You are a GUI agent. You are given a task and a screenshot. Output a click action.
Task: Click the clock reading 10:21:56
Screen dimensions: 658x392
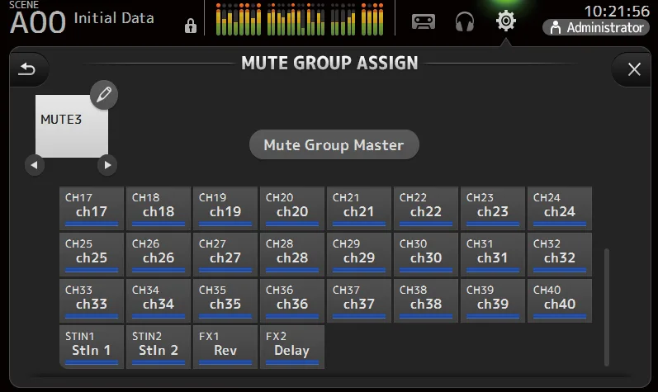617,11
